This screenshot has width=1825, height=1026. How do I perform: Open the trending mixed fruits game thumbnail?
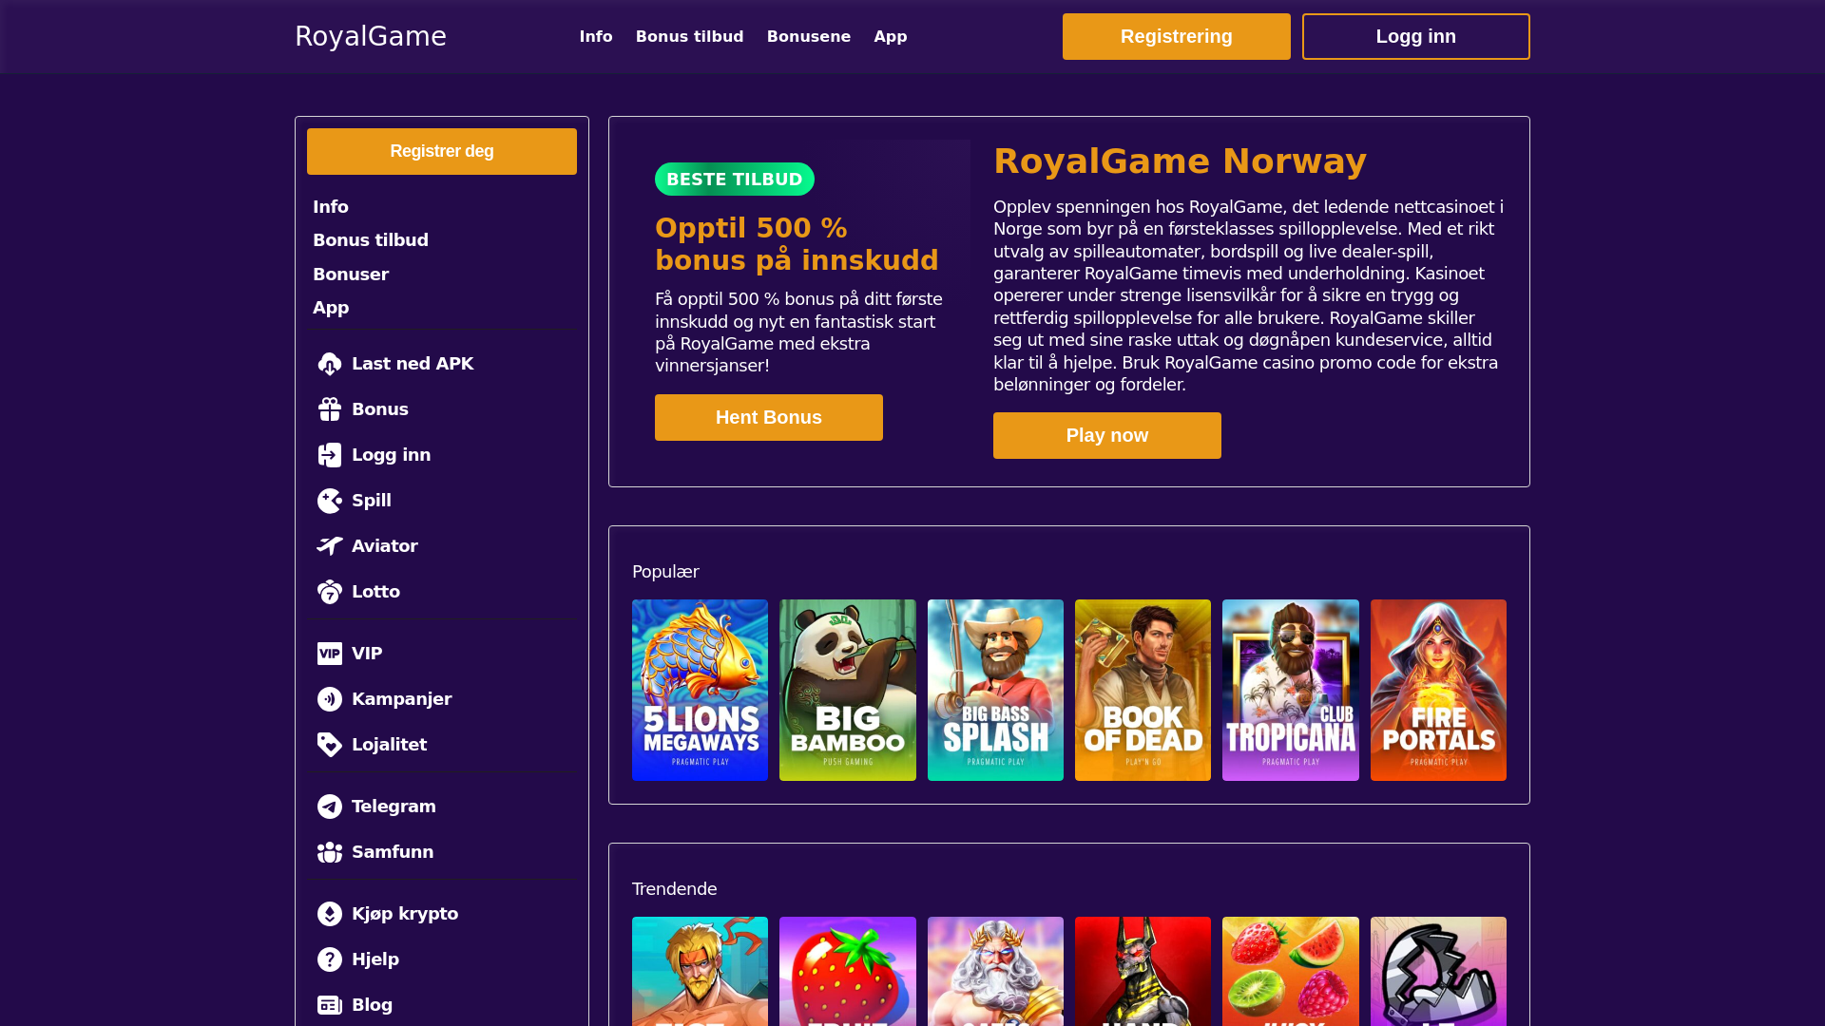coord(1291,971)
